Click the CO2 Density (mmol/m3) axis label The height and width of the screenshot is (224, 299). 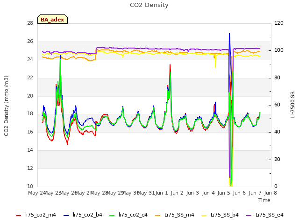tap(6, 106)
